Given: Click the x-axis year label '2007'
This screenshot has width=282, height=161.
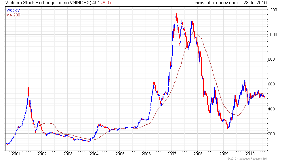Looking at the screenshot, I should (x=172, y=154).
